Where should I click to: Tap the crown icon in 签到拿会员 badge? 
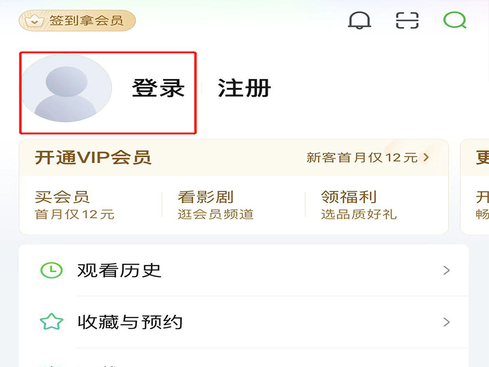[x=35, y=21]
